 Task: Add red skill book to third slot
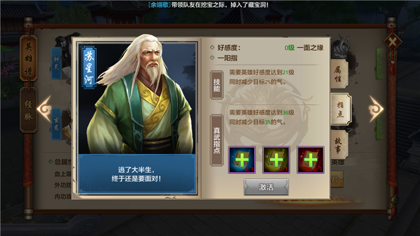click(310, 160)
